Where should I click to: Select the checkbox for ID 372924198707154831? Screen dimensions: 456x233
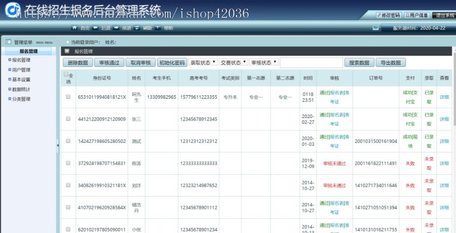(x=68, y=163)
